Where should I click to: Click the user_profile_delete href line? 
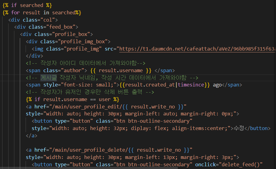tap(109, 150)
